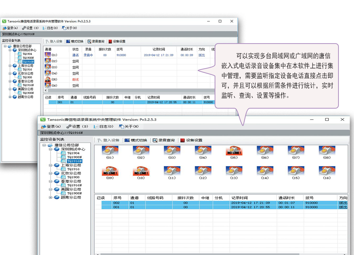
Task: Click channel (02) phone icon in front window
Action: (x=141, y=151)
